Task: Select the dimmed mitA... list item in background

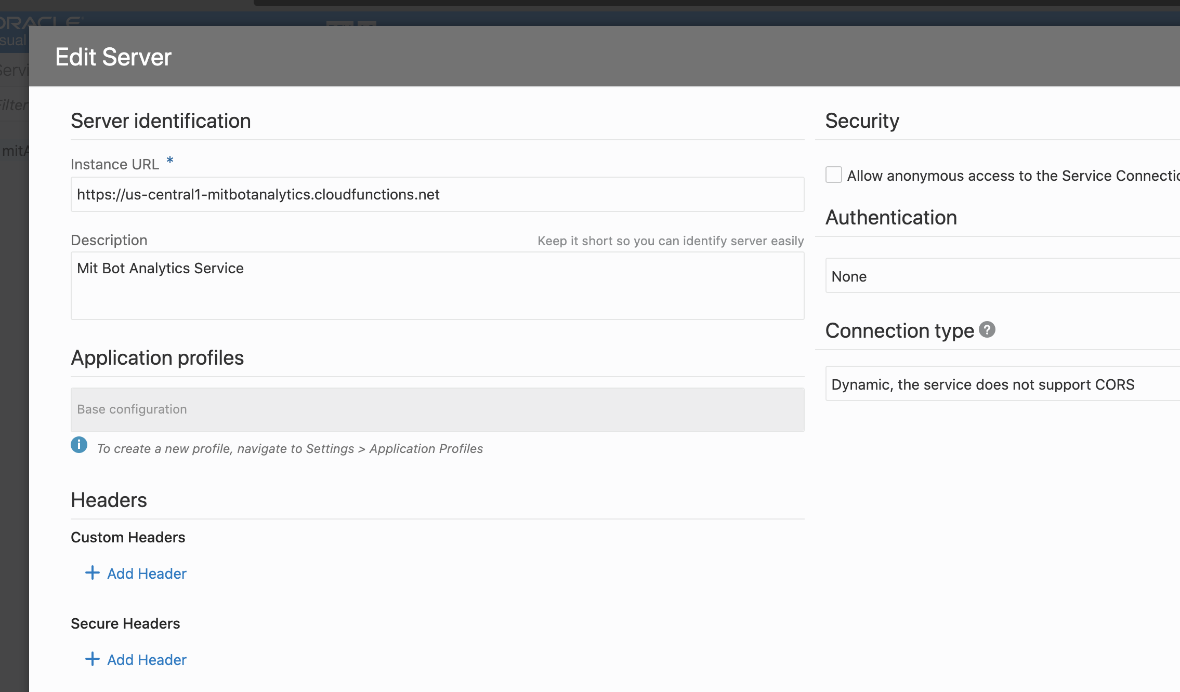Action: (15, 151)
